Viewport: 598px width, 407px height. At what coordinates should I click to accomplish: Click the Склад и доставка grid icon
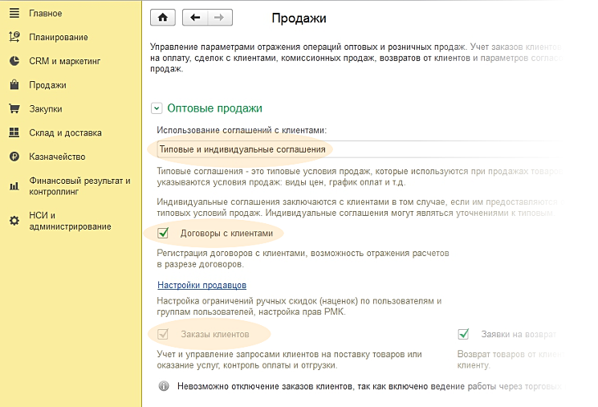(x=14, y=133)
